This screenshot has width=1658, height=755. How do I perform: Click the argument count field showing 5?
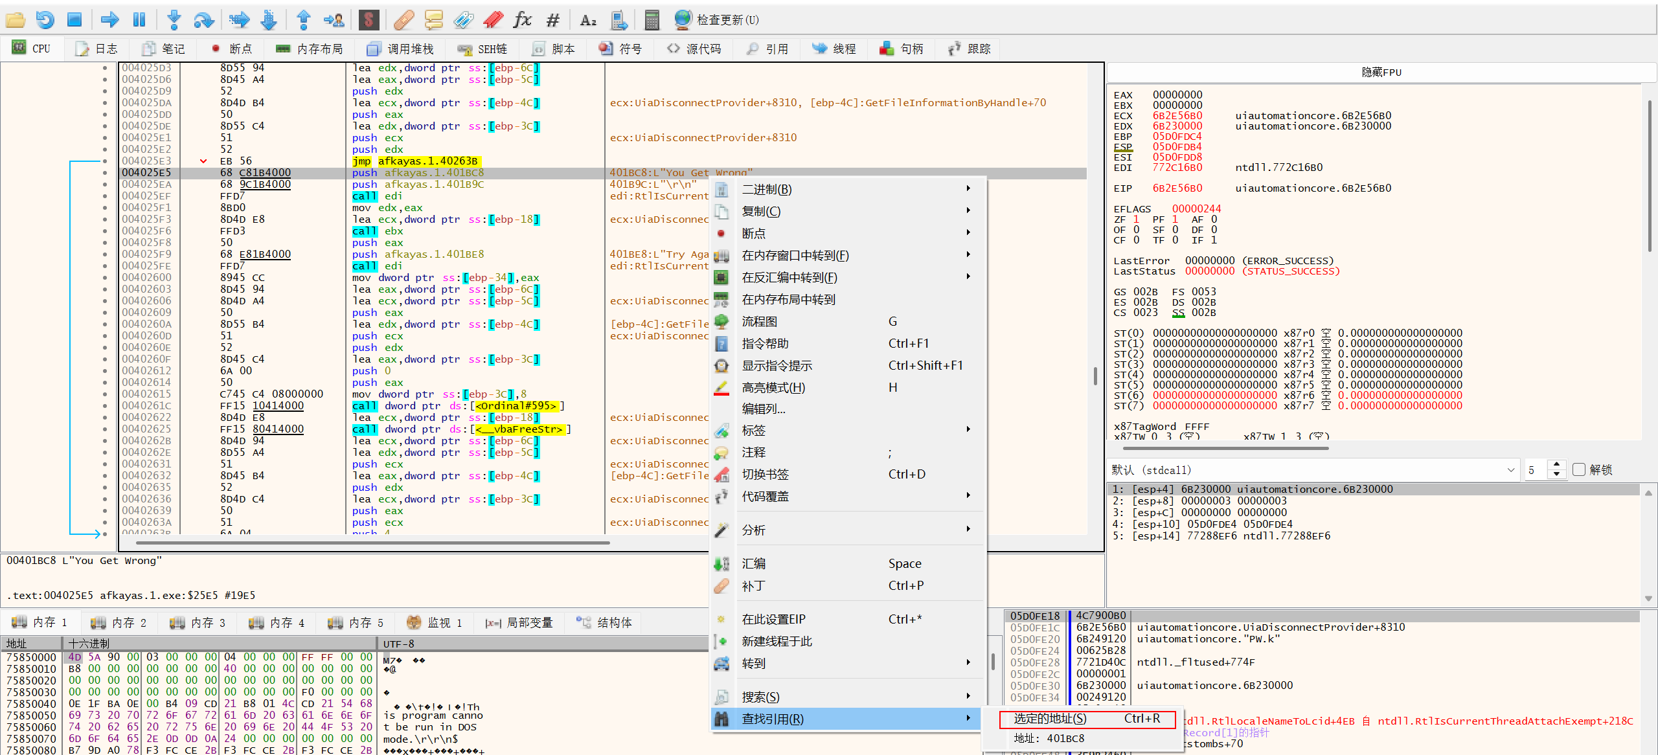[1536, 469]
